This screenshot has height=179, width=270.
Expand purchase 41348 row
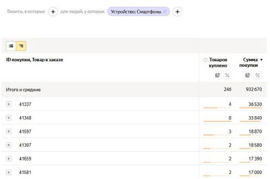pyautogui.click(x=8, y=118)
